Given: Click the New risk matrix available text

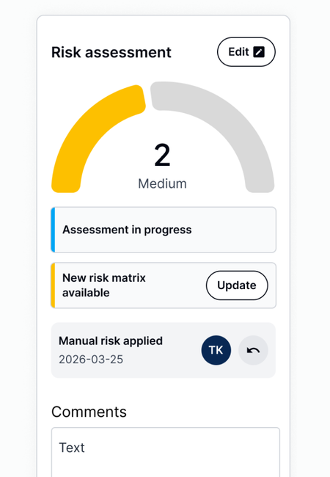Looking at the screenshot, I should (104, 285).
